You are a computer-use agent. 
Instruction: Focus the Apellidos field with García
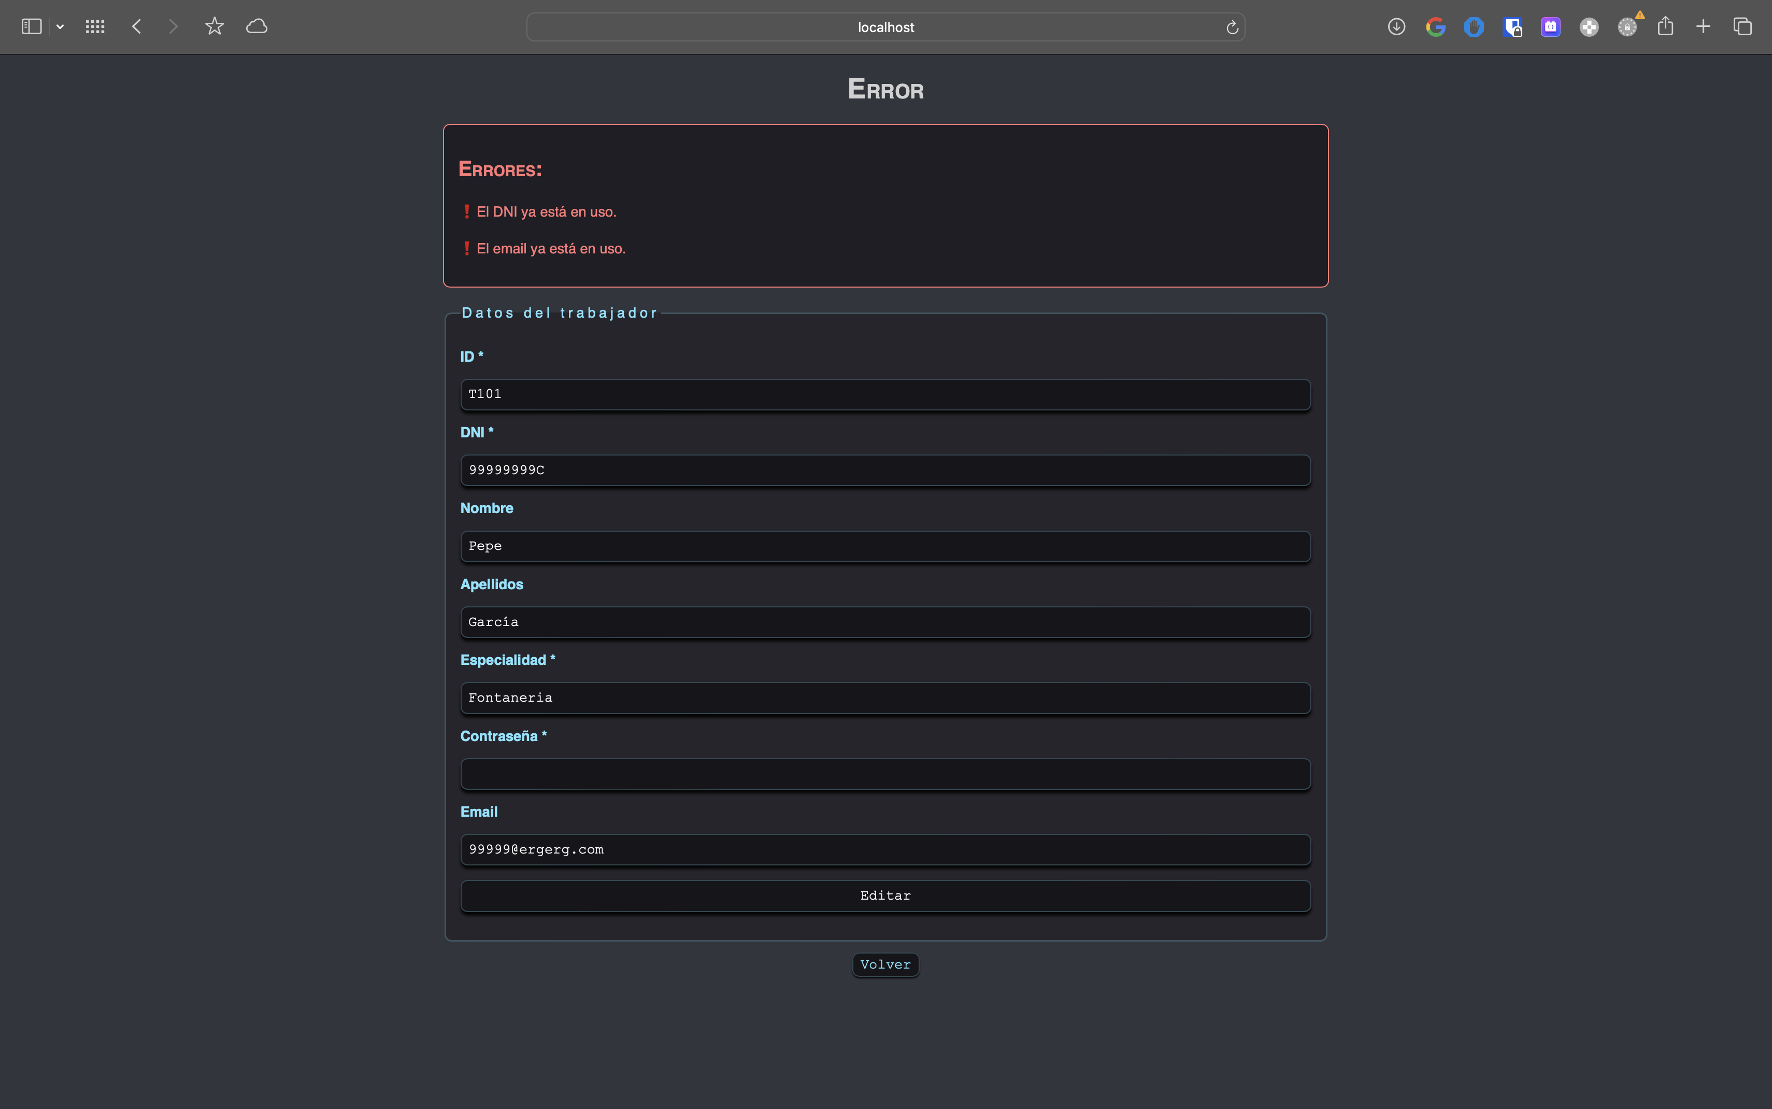coord(885,622)
